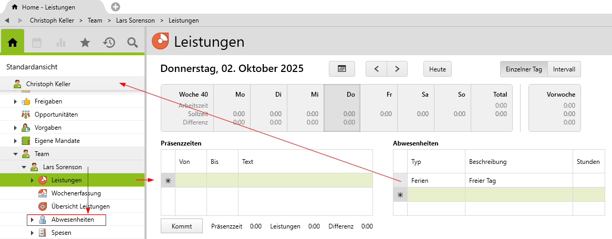The height and width of the screenshot is (239, 612).
Task: Click the Kommt button
Action: tap(182, 226)
